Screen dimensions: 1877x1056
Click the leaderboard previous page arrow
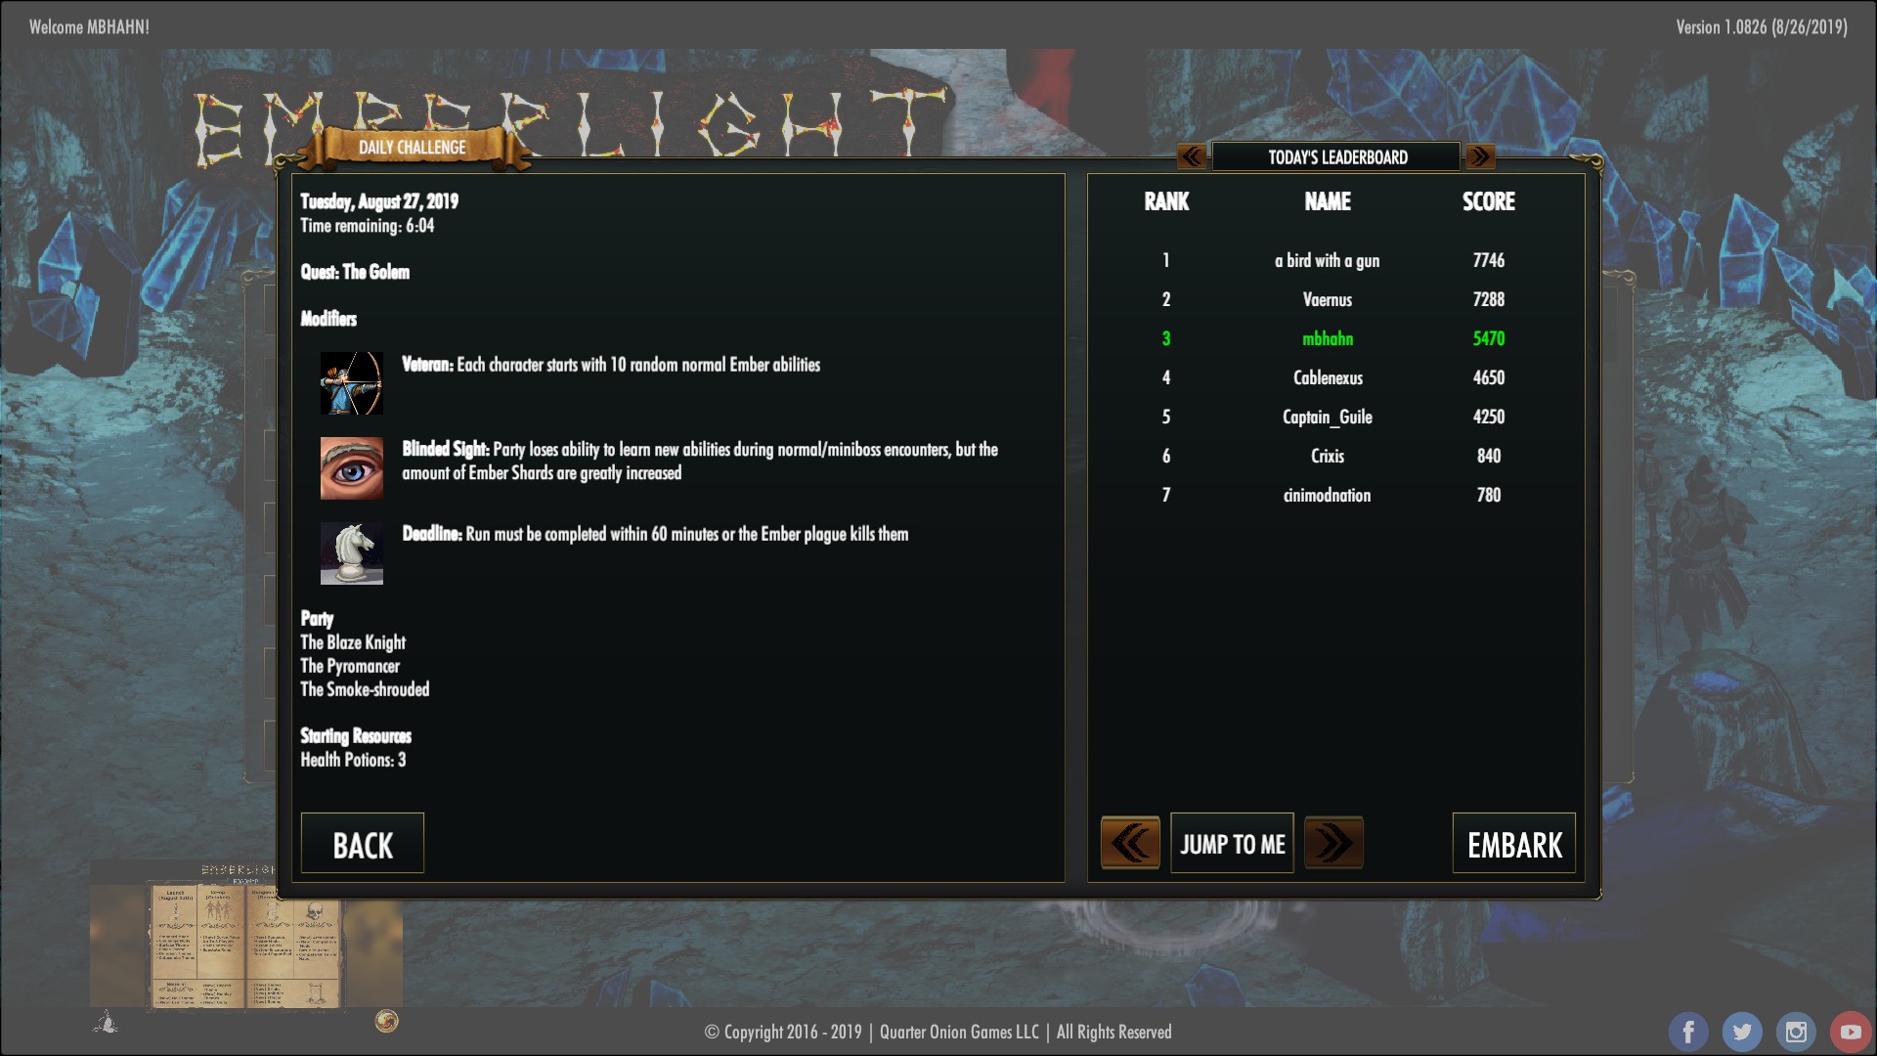(x=1190, y=156)
